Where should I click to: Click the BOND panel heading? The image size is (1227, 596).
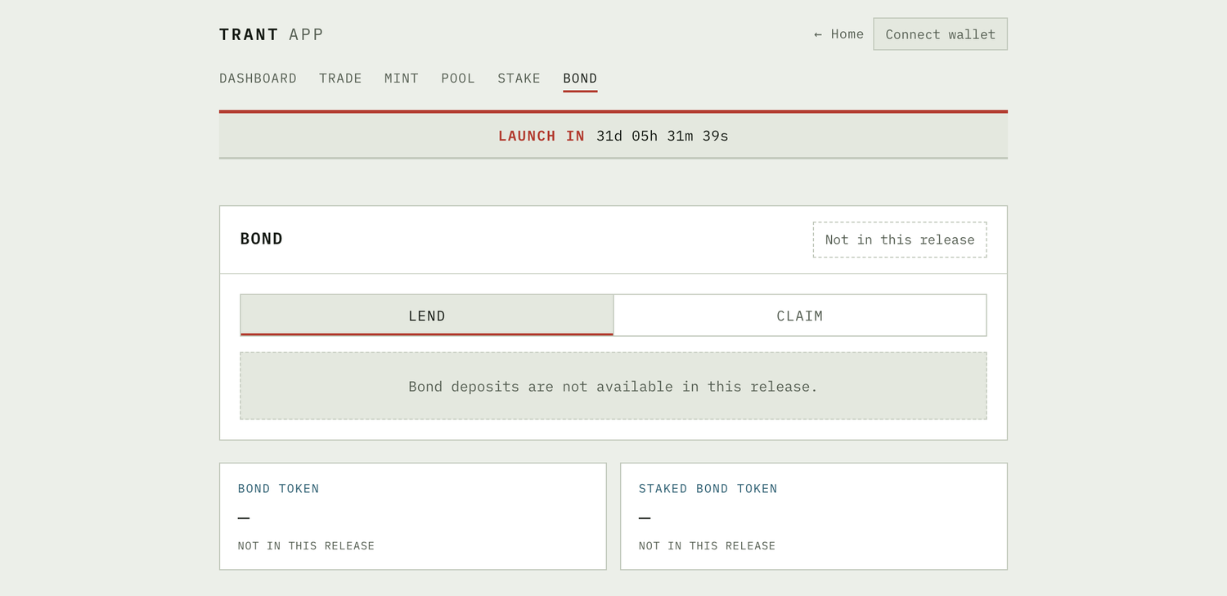point(262,239)
